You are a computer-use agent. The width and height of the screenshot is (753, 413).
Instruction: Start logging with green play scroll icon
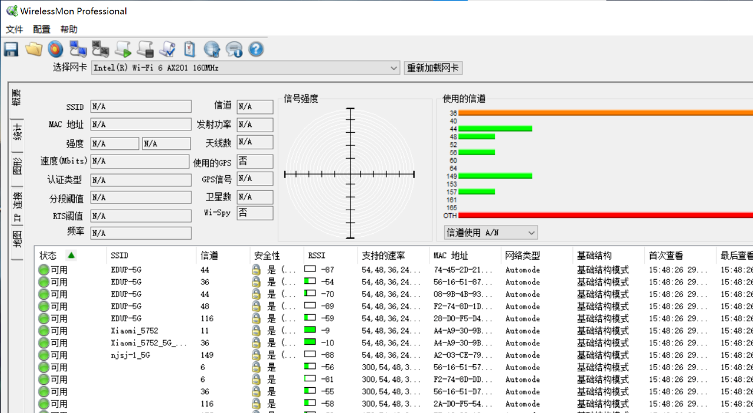[x=123, y=49]
